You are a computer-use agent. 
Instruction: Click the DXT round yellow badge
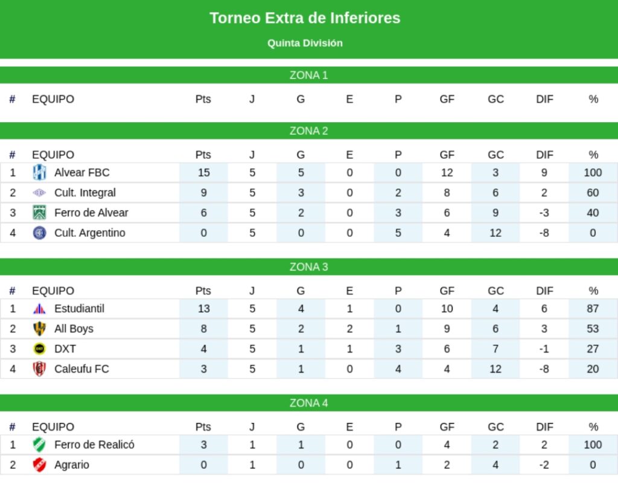(39, 349)
